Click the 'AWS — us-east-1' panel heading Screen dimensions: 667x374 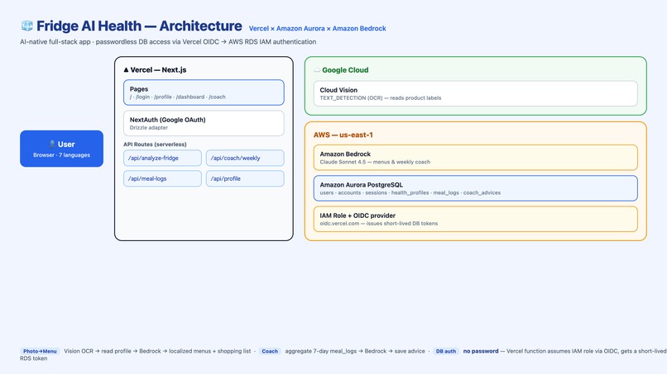343,135
